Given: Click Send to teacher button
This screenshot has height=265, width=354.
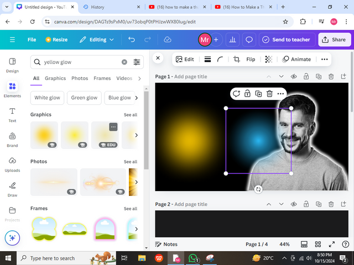Looking at the screenshot, I should 287,40.
